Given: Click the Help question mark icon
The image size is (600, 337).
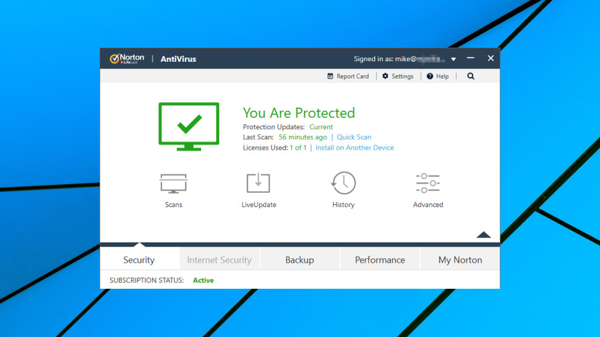Looking at the screenshot, I should (430, 76).
